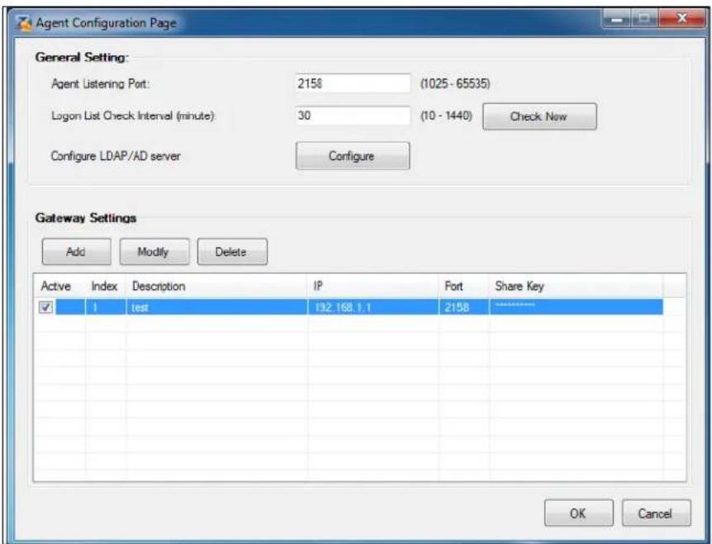Minimize the Agent Configuration window
This screenshot has height=544, width=712.
click(x=616, y=19)
